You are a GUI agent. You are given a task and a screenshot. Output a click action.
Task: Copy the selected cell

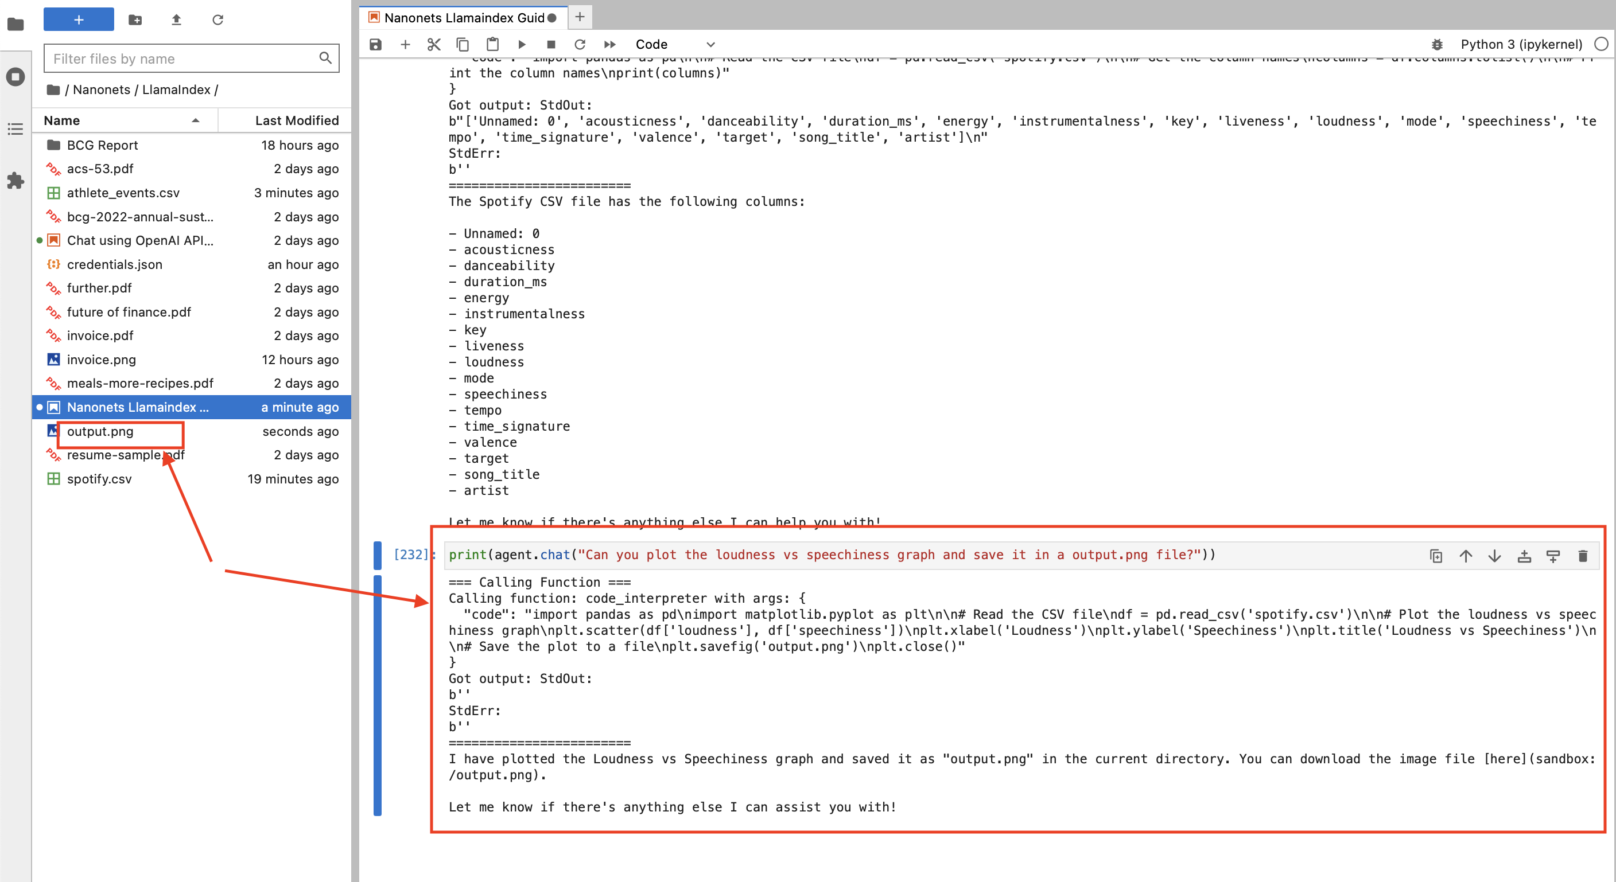tap(463, 44)
